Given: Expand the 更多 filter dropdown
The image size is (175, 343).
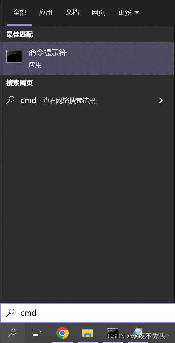Looking at the screenshot, I should [x=128, y=13].
